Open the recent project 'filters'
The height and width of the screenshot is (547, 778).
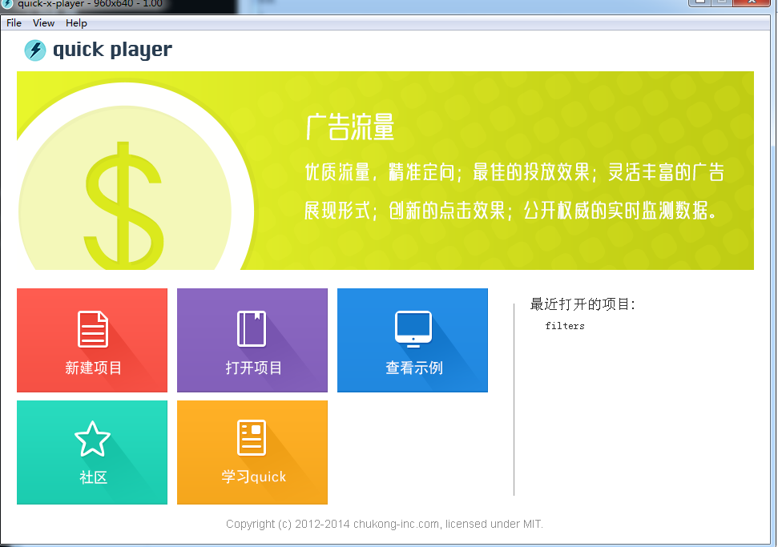[x=565, y=326]
